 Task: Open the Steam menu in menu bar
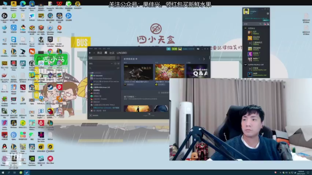pos(91,48)
